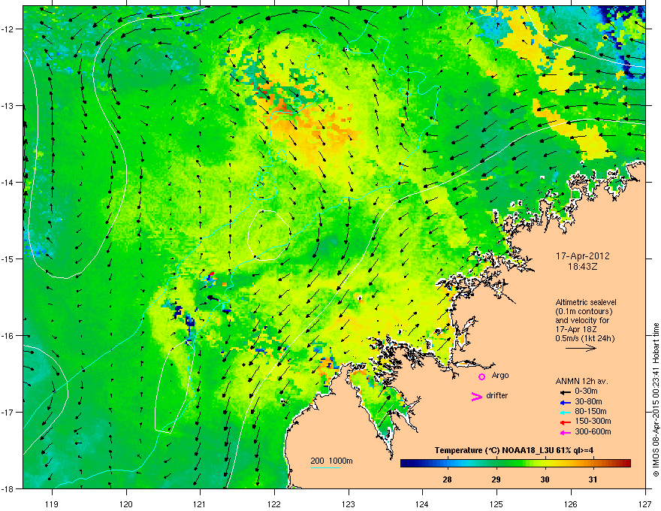Viewport: 661px width, 511px height.
Task: Click latitude axis label -18
Action: 8,488
